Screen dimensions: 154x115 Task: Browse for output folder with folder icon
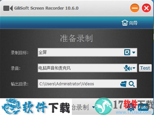pyautogui.click(x=123, y=84)
